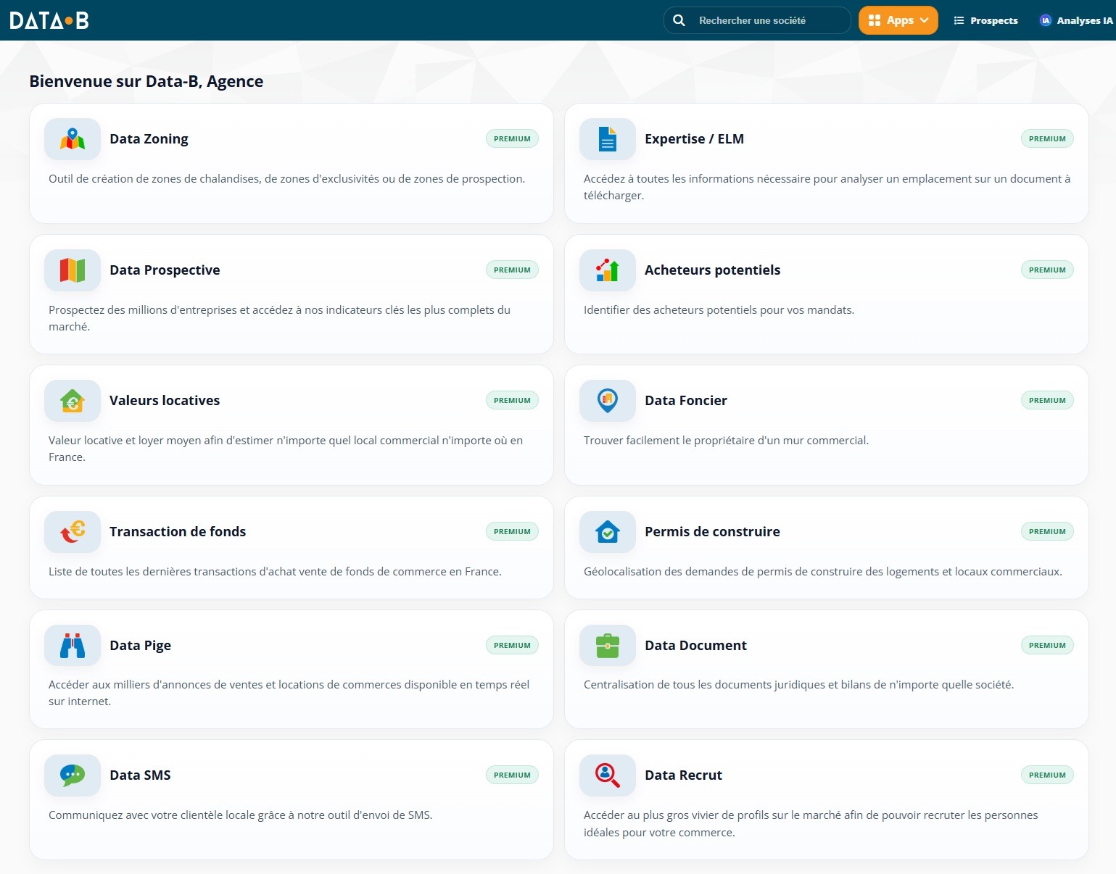This screenshot has width=1116, height=874.
Task: Click the heading "Bienvenue sur Data-B, Agence"
Action: (x=146, y=81)
